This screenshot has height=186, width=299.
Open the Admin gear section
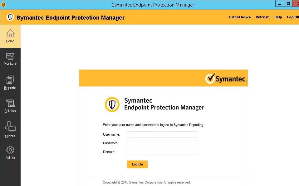tap(10, 152)
